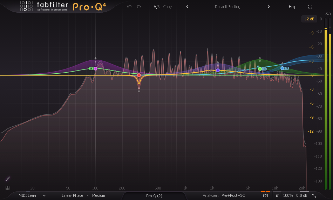Click the Copy button
The image size is (333, 200).
pos(168,7)
